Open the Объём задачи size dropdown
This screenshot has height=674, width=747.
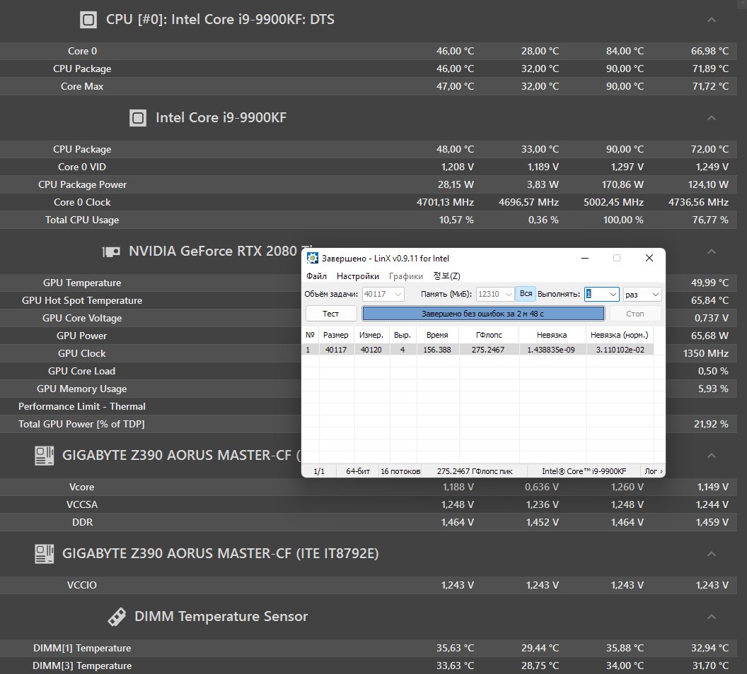coord(398,295)
